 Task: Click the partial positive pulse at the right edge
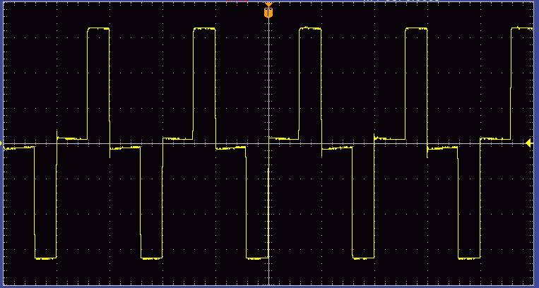(x=522, y=28)
